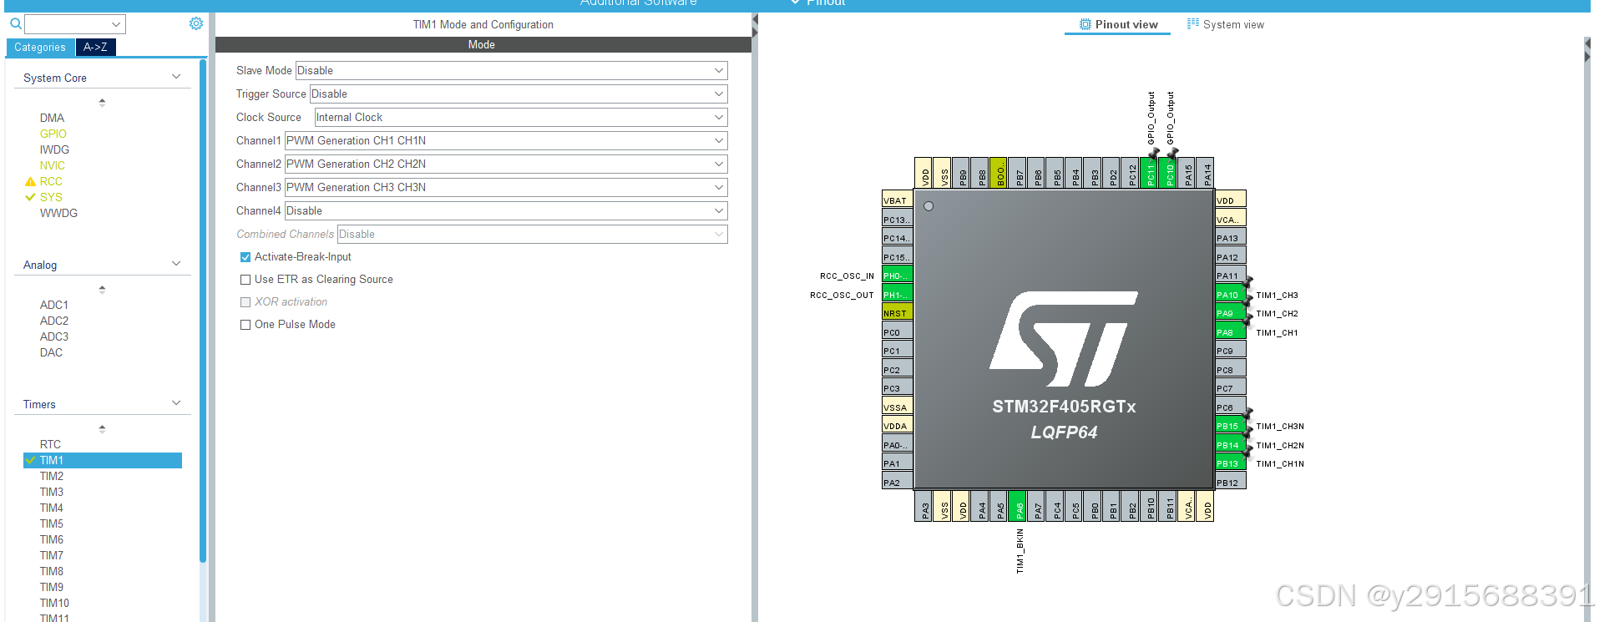Enable Use ETR as Clearing Source
1599x622 pixels.
coord(245,280)
